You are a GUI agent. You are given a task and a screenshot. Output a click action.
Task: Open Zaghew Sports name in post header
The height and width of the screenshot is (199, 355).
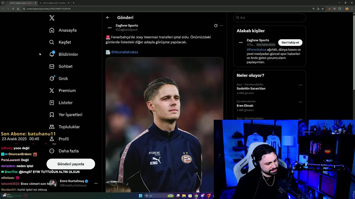point(127,25)
